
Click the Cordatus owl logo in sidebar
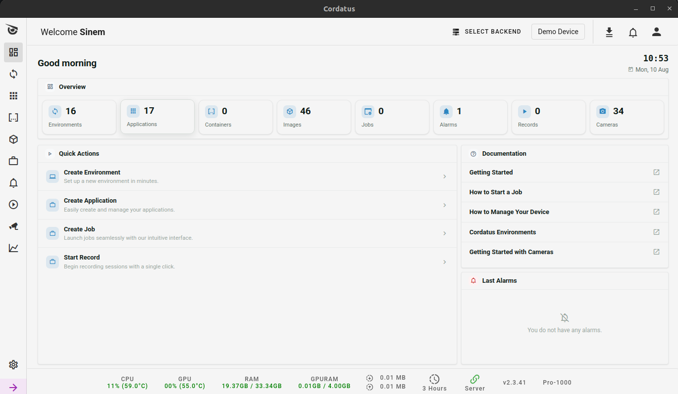pyautogui.click(x=13, y=30)
